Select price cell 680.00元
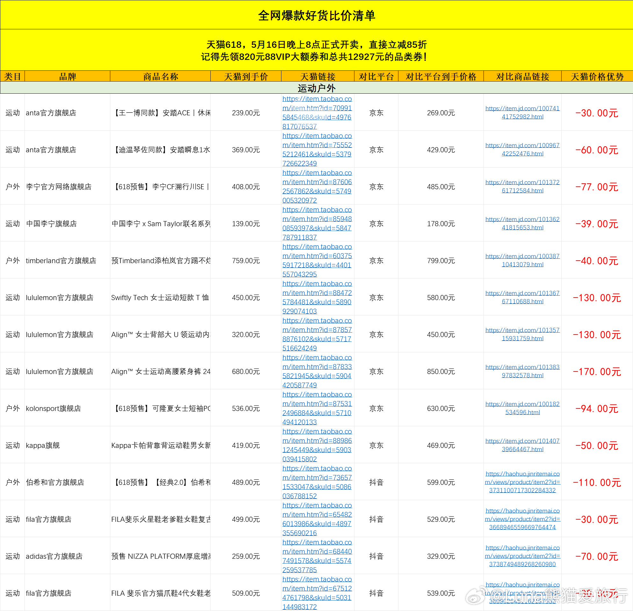This screenshot has width=633, height=611. 246,371
